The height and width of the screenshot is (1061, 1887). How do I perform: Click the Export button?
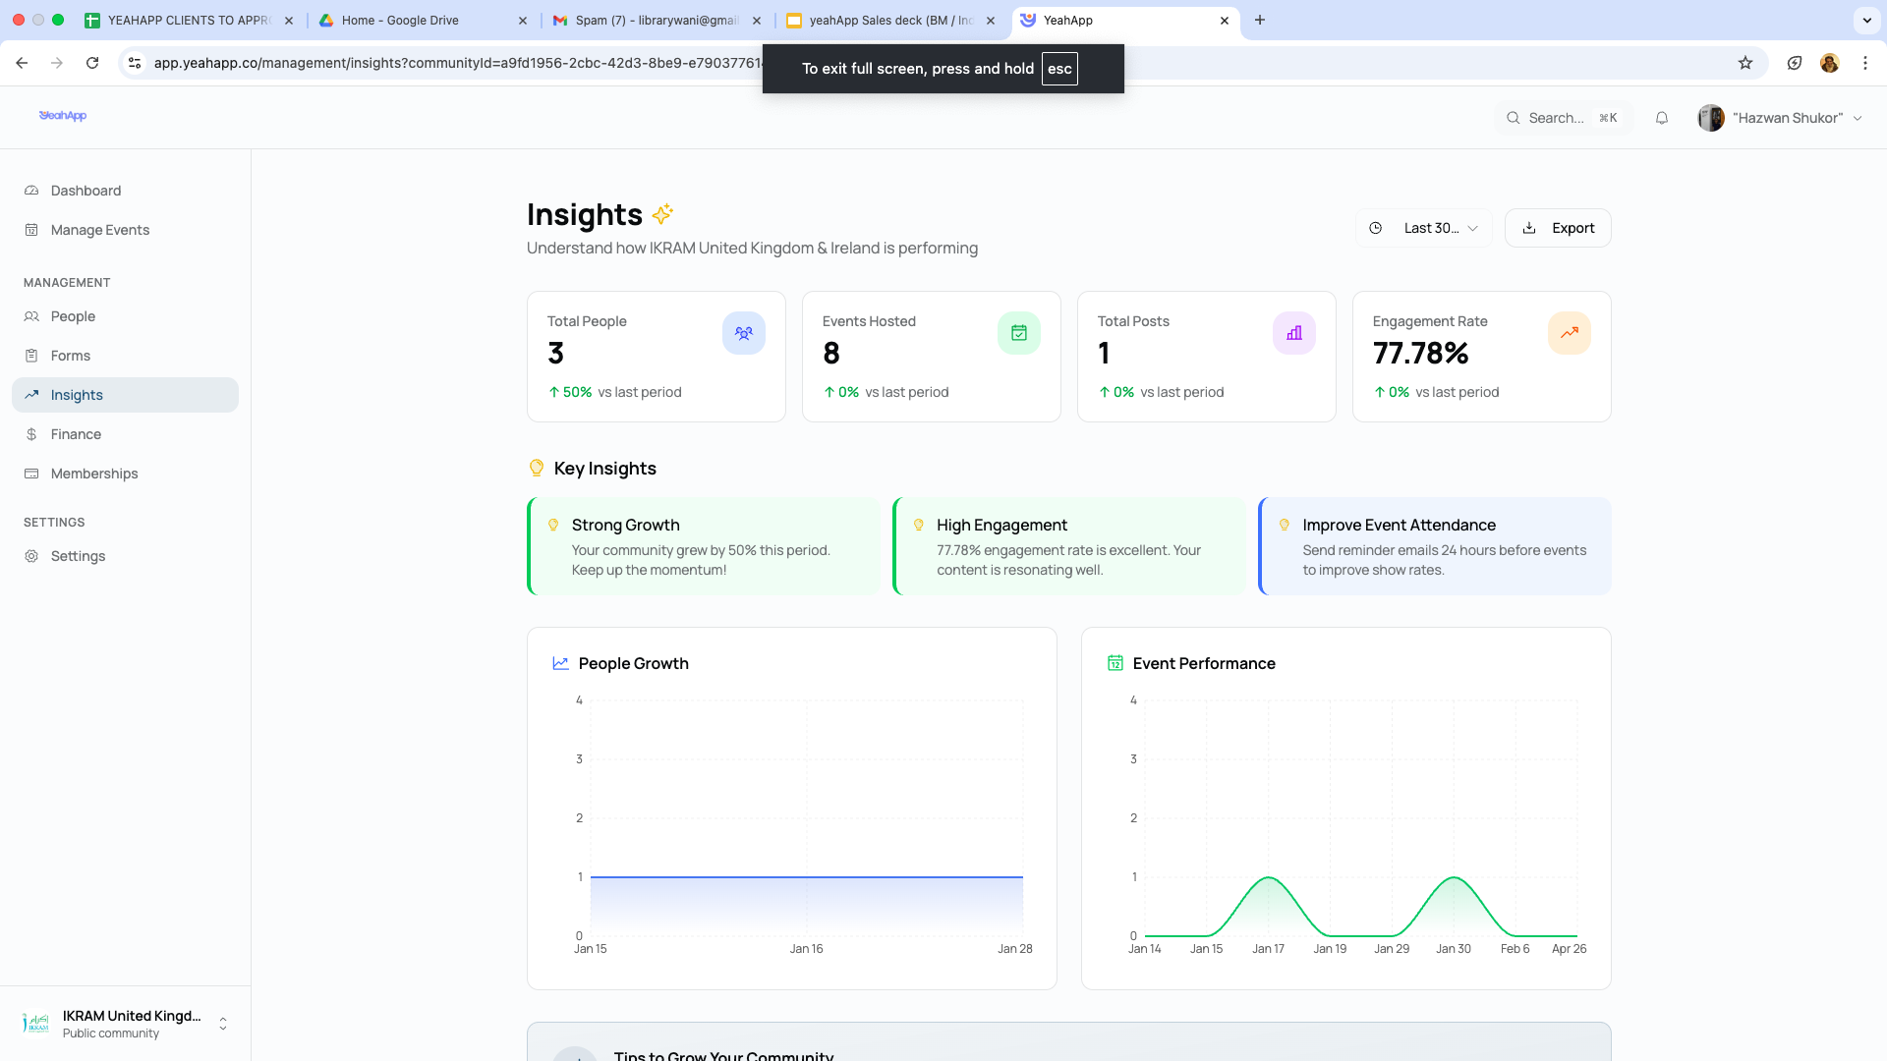click(x=1558, y=228)
